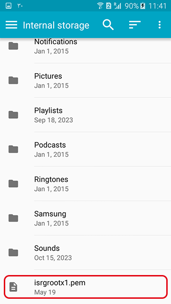Open the Sounds folder dated Oct 15, 2023
The height and width of the screenshot is (304, 171).
coord(85,252)
